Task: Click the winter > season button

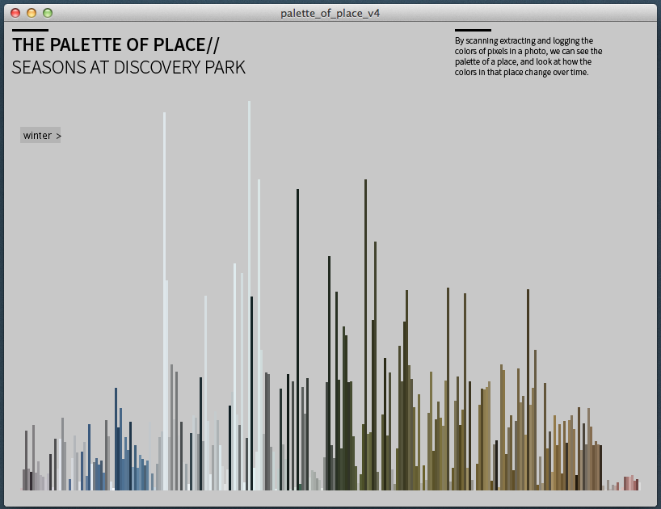Action: pos(40,135)
